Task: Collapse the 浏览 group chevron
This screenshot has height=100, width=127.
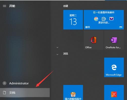Action: coord(57,54)
